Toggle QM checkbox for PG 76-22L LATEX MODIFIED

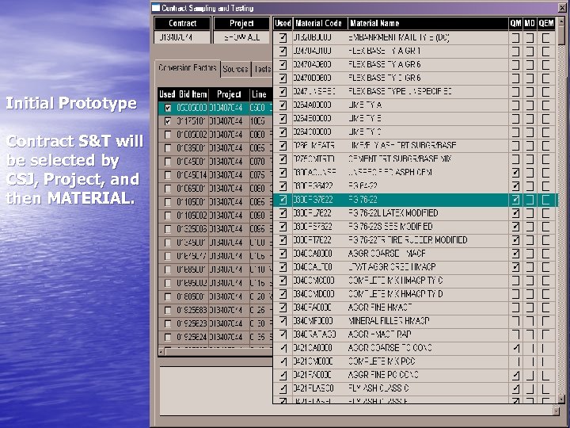[515, 213]
